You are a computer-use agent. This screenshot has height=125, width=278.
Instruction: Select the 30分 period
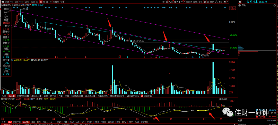(x=27, y=2)
